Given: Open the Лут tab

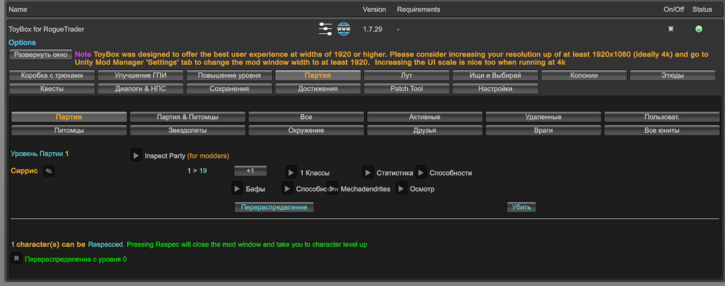Looking at the screenshot, I should pyautogui.click(x=407, y=75).
